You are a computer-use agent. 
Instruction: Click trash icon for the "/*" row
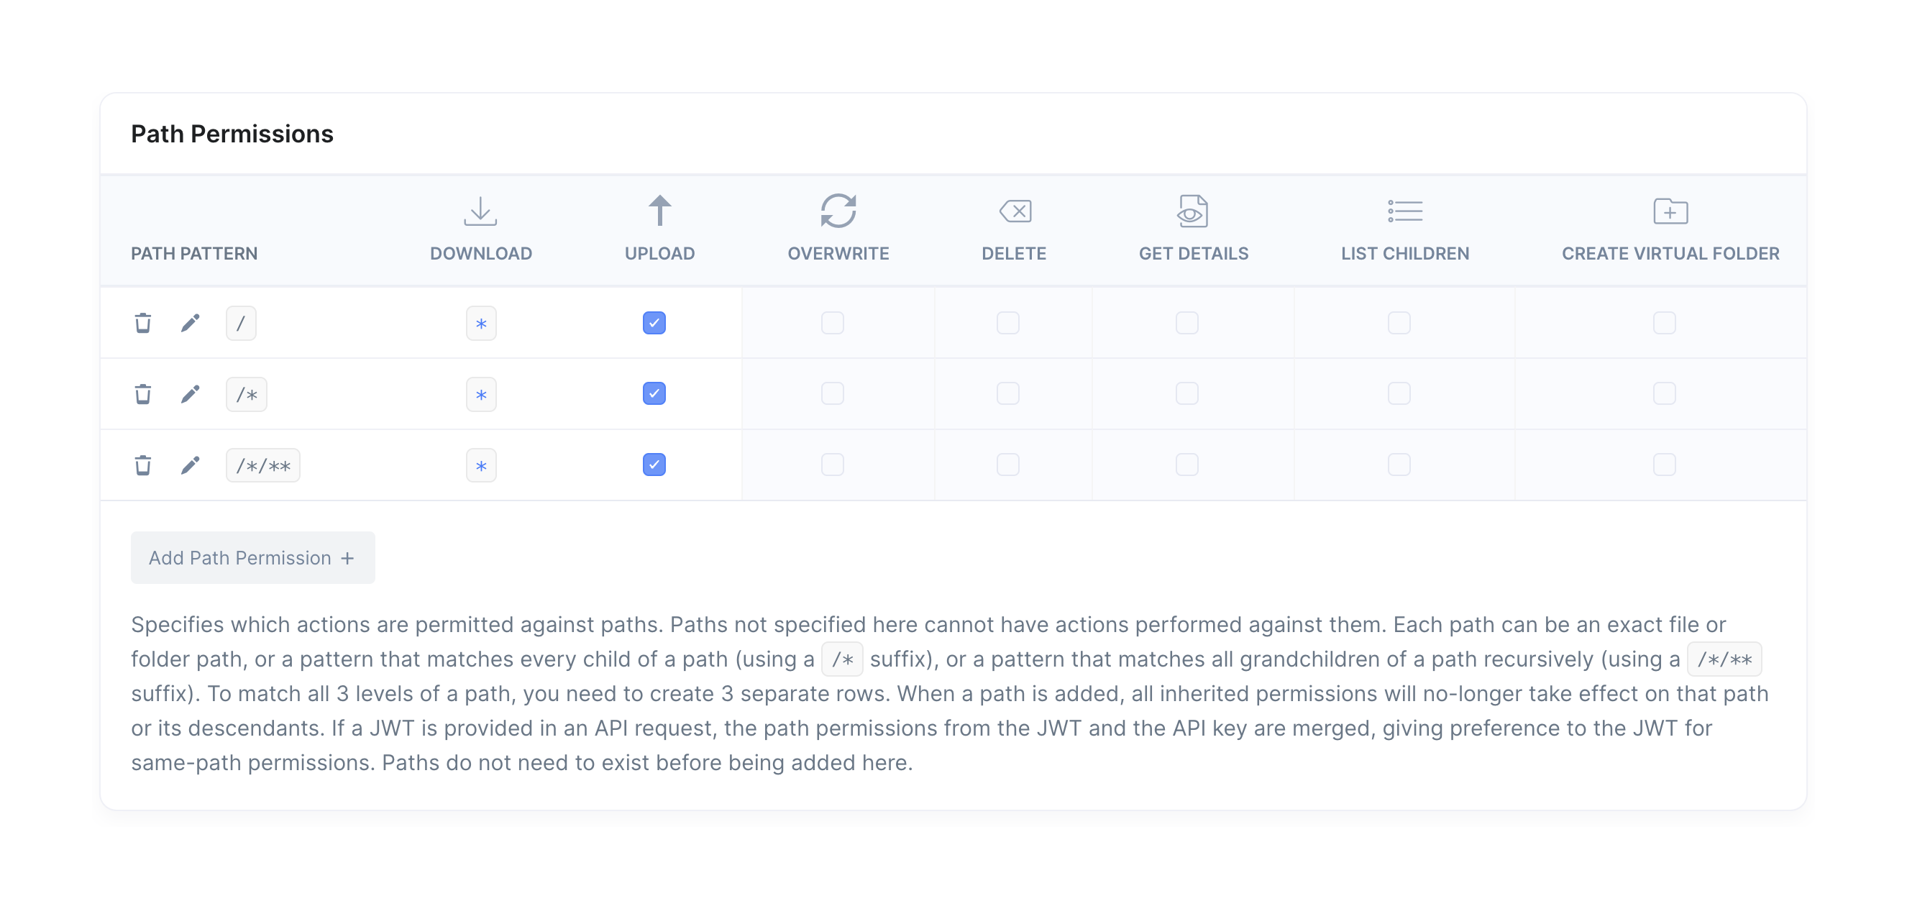coord(143,394)
